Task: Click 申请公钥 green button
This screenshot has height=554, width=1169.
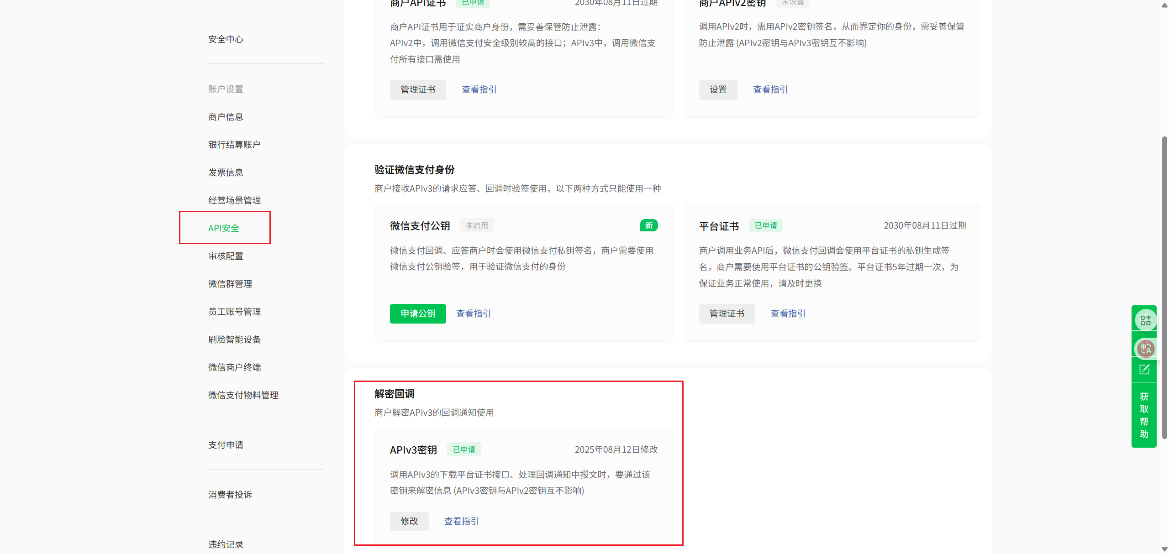Action: pos(418,314)
